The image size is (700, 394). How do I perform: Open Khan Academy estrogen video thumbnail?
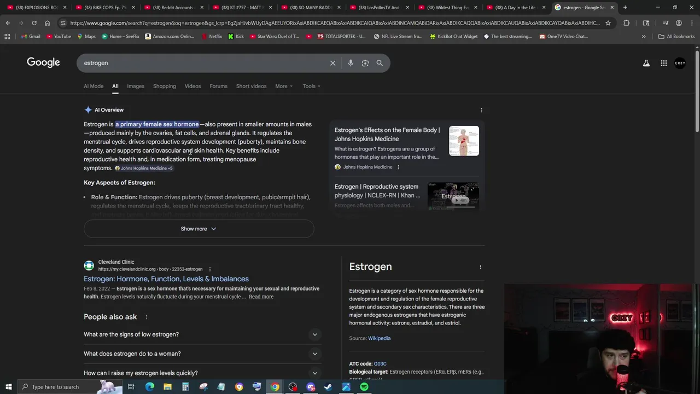coord(453,196)
